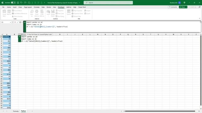Toggle Use Relative References
202x113 pixels.
(x=20, y=13)
